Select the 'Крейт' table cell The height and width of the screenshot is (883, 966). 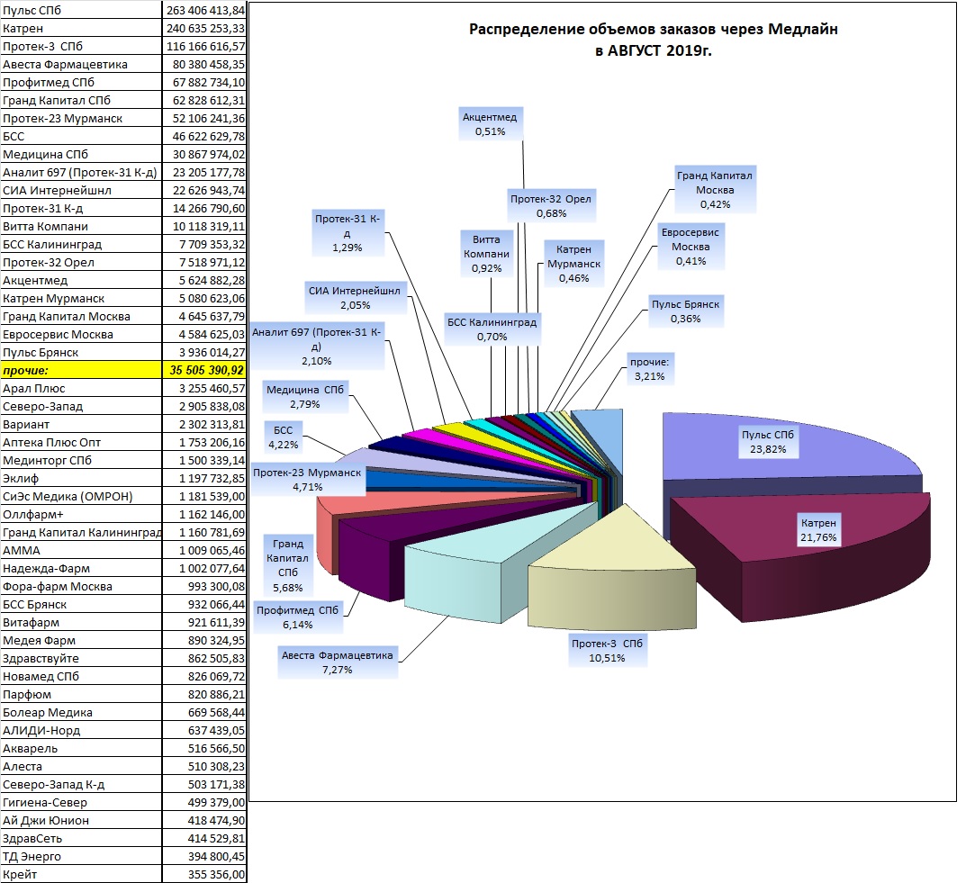tap(81, 874)
